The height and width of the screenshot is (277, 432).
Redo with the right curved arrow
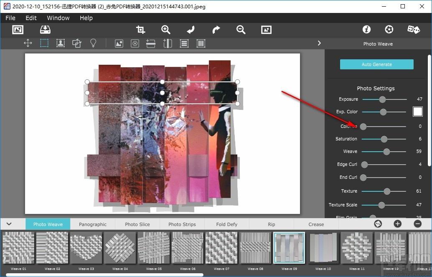pos(216,30)
